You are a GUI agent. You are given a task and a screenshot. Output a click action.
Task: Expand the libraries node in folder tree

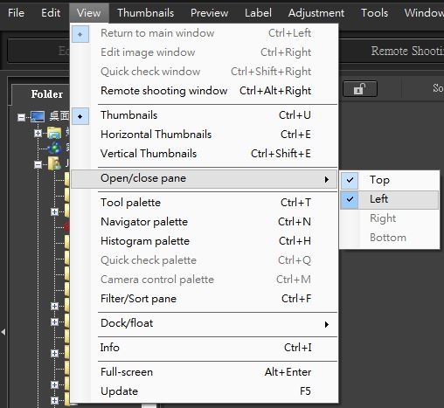tap(38, 134)
